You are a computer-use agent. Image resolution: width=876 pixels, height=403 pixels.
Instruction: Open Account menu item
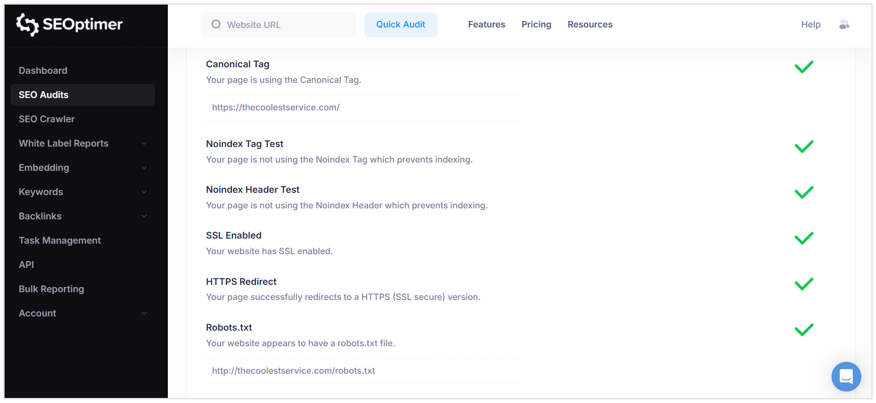pyautogui.click(x=38, y=313)
